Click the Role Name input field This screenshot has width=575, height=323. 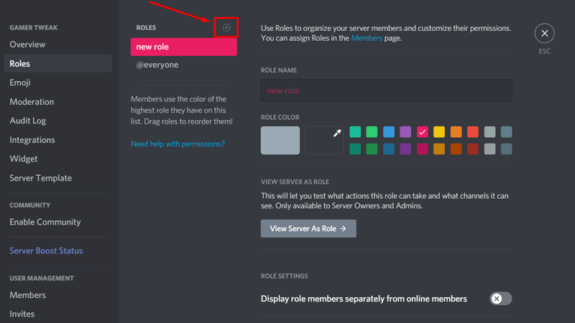(386, 91)
